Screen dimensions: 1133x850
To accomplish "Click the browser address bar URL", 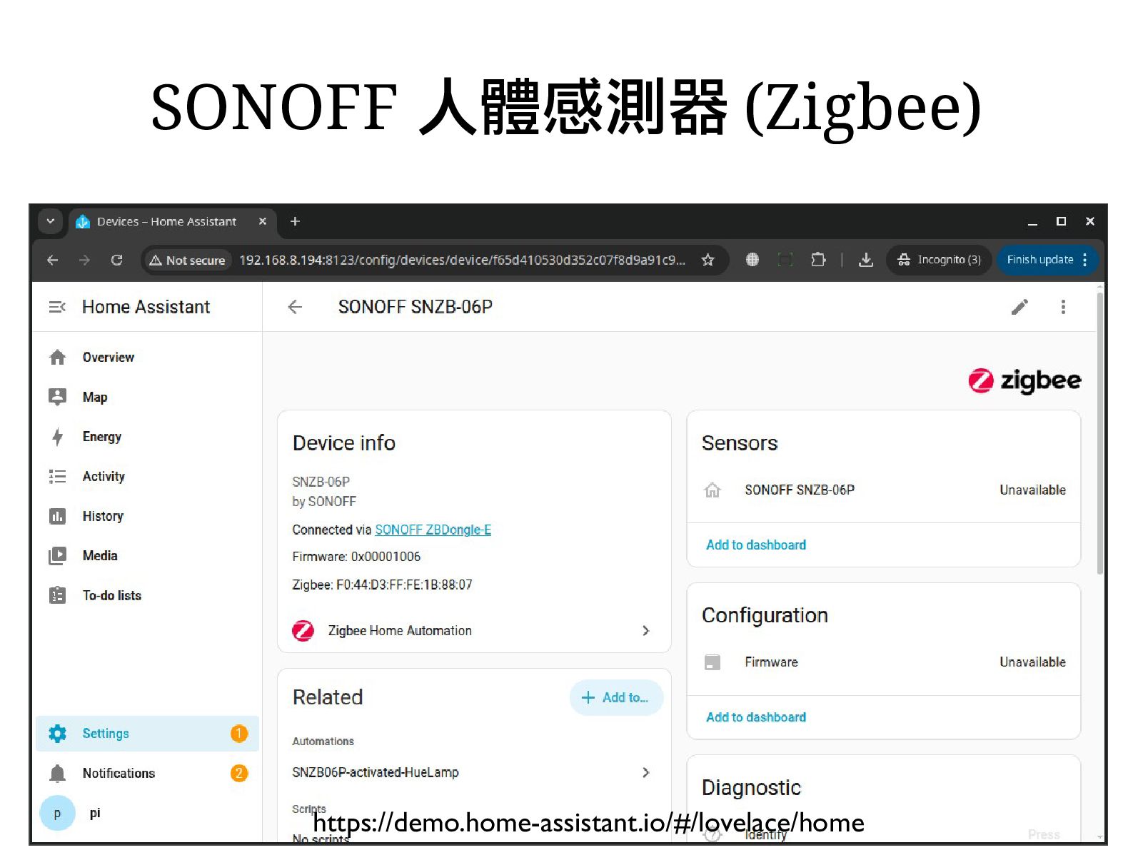I will pyautogui.click(x=461, y=260).
